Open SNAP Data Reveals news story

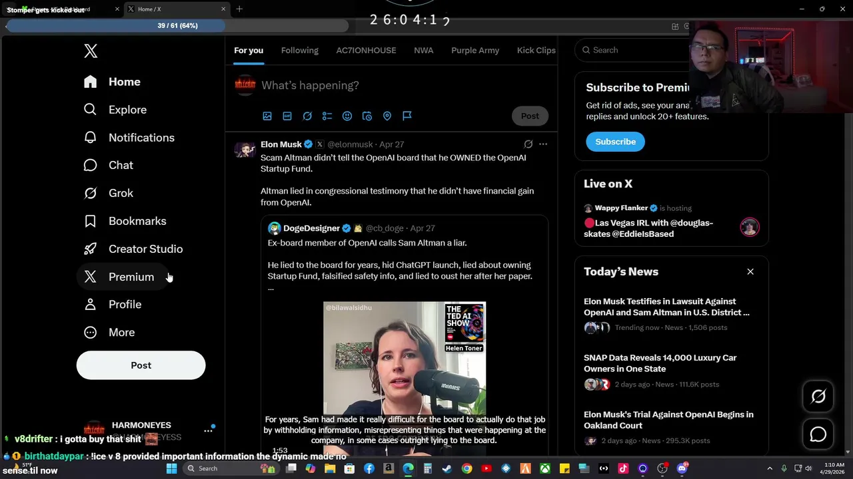660,363
